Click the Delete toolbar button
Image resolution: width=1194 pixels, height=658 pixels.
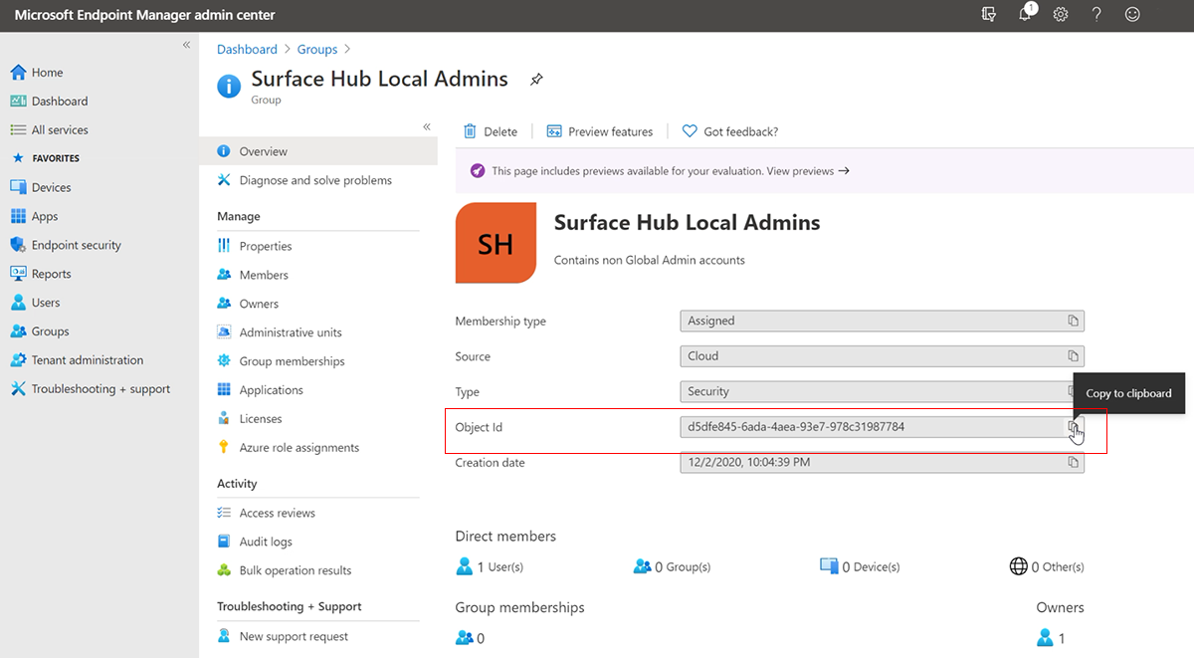[491, 131]
